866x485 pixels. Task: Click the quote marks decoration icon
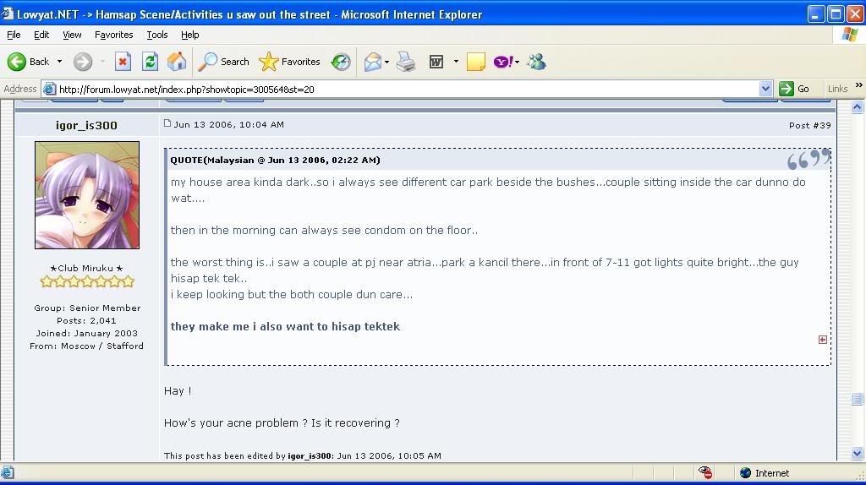click(x=808, y=158)
